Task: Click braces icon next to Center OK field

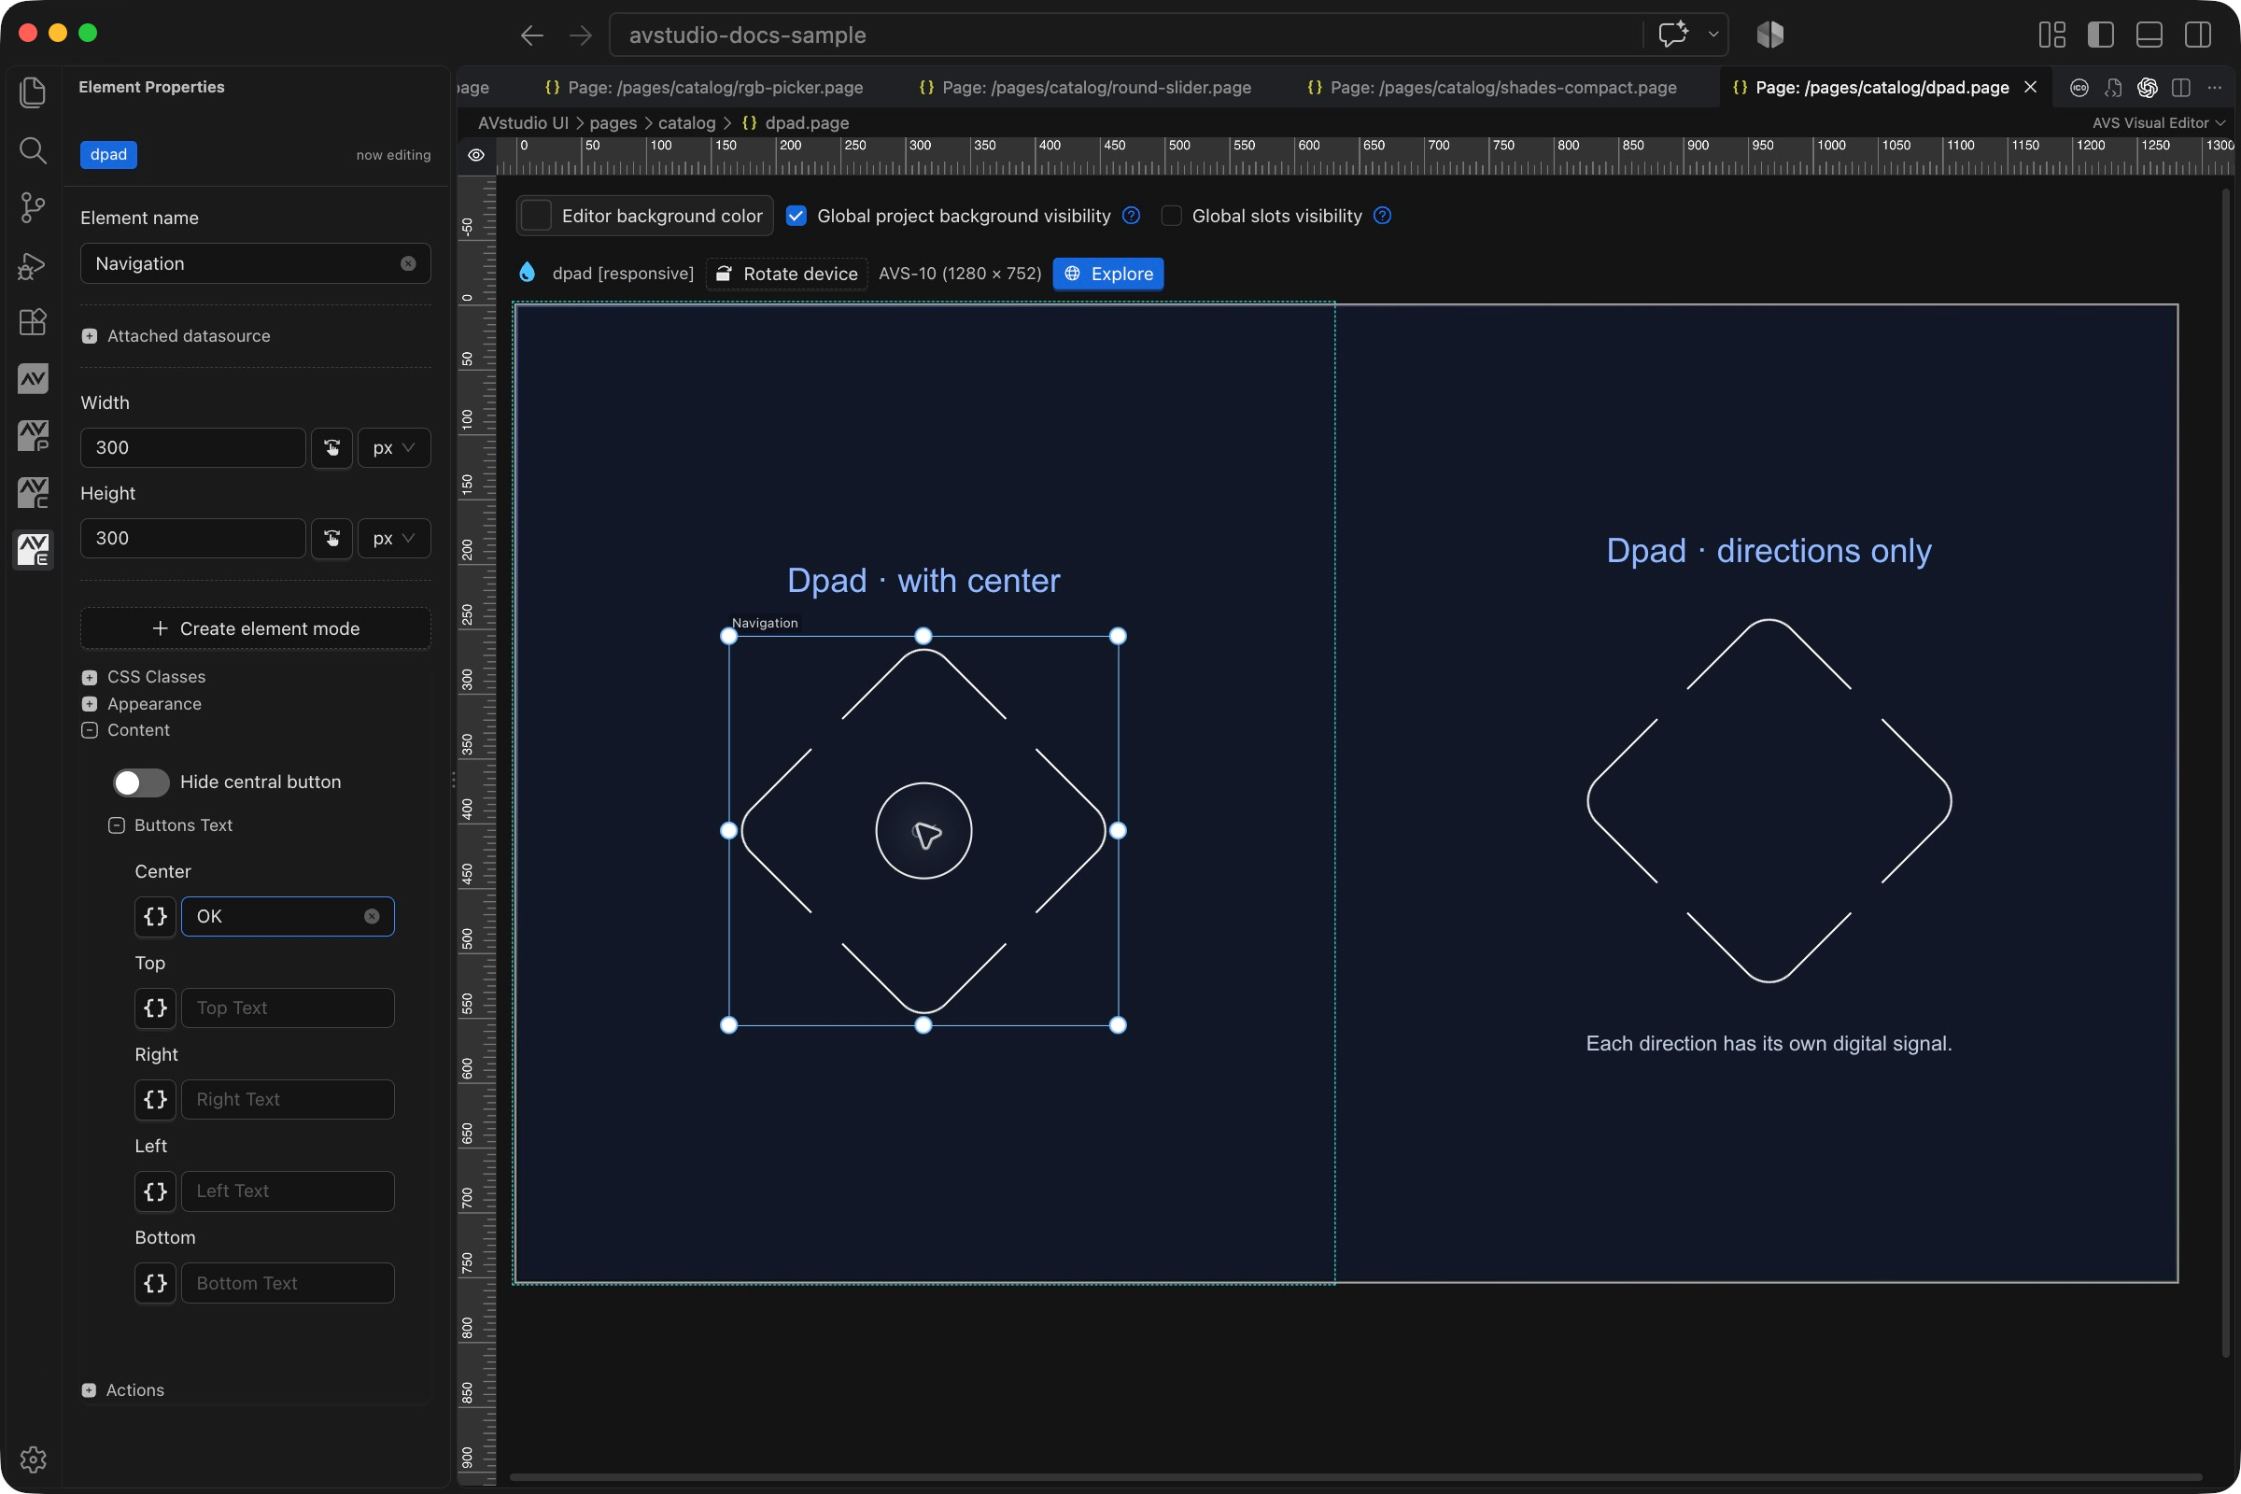Action: coord(155,917)
